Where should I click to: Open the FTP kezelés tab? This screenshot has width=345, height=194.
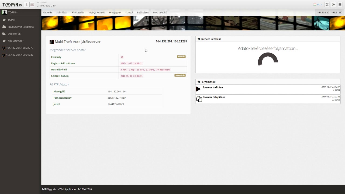click(x=78, y=12)
